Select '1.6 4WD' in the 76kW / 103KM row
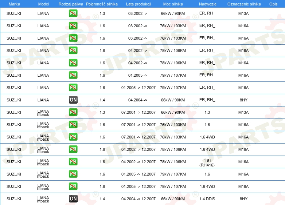This screenshot has height=205, width=285. point(207,137)
